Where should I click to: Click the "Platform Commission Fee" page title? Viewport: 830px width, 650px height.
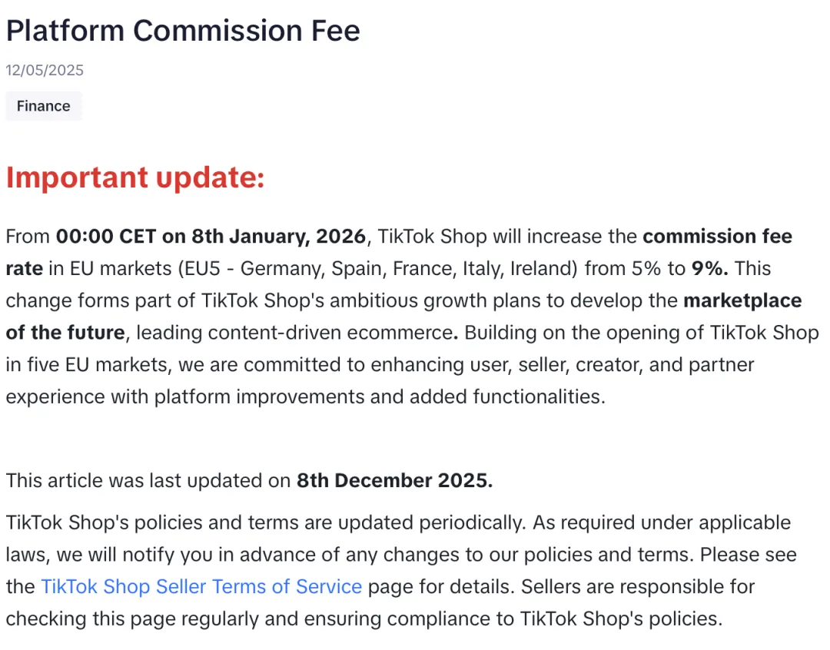[183, 31]
